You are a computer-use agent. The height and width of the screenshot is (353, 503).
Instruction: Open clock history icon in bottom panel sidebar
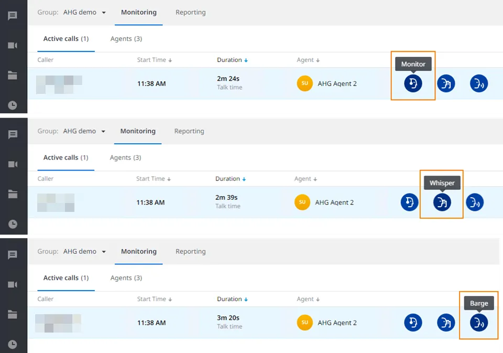coord(13,344)
